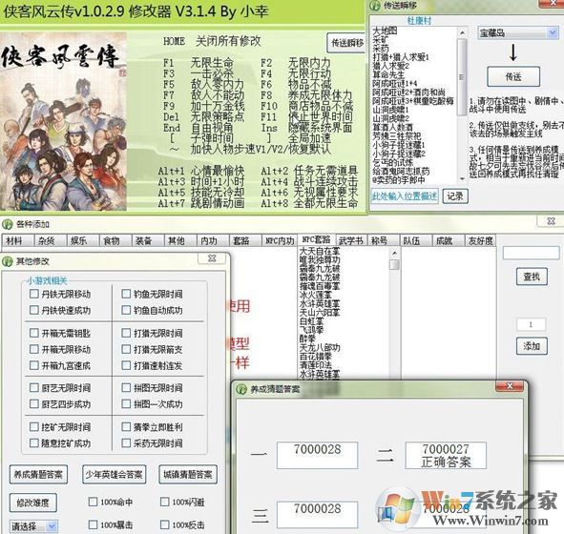Viewport: 564px width, 534px height.
Task: Open the 装备 tab
Action: point(148,240)
